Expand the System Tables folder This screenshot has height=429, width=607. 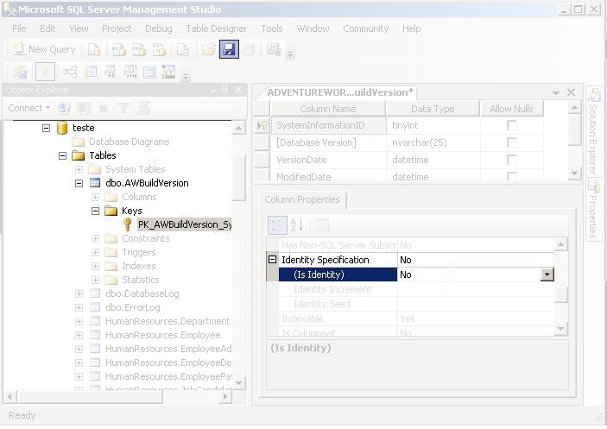(79, 169)
